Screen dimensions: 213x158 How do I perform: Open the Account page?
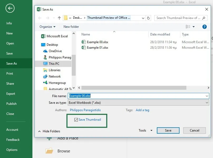click(12, 130)
